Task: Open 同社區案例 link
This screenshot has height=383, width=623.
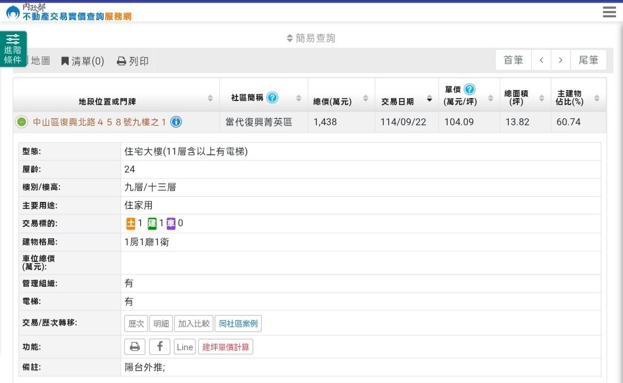Action: coord(238,324)
